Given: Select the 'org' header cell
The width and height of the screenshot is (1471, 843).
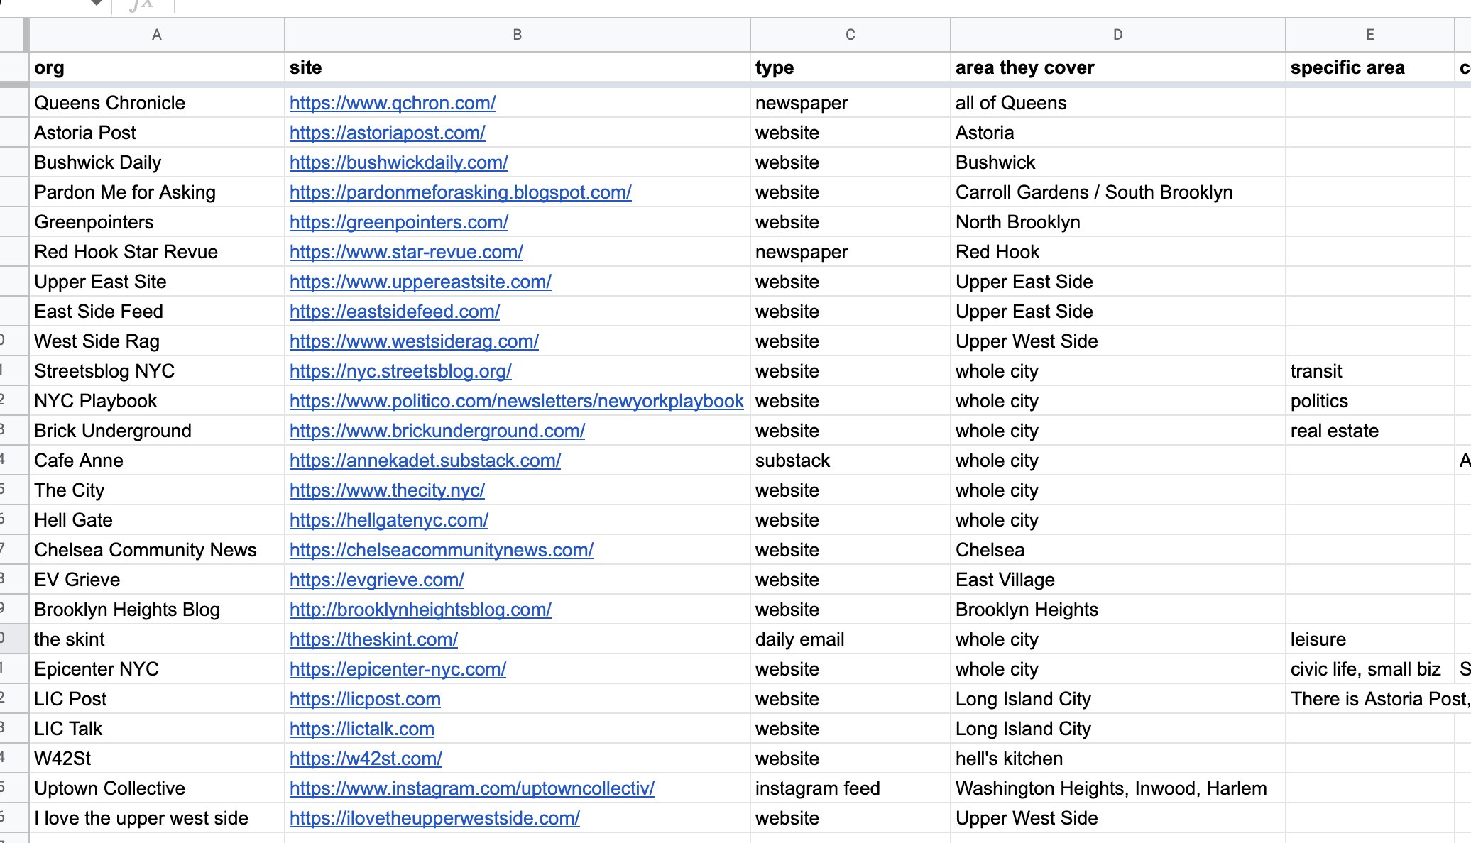Looking at the screenshot, I should point(157,67).
